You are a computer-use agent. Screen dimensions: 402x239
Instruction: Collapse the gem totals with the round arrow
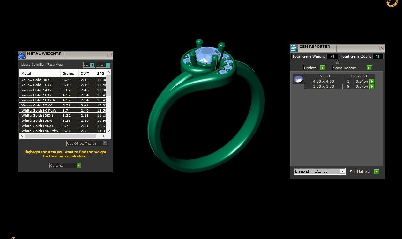pos(338,62)
